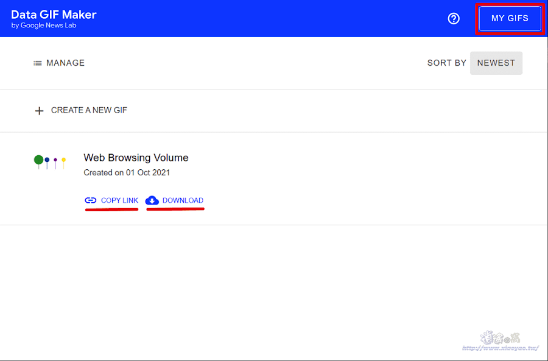Select the MANAGE list icon
This screenshot has width=548, height=361.
38,63
